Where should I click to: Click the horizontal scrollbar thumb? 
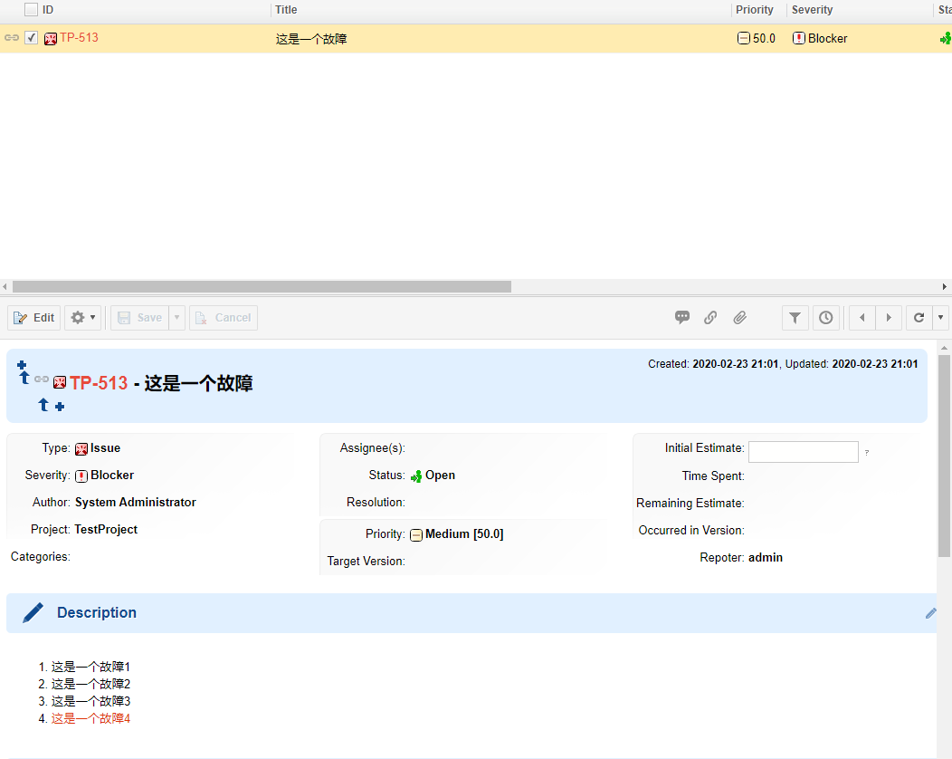coord(262,286)
